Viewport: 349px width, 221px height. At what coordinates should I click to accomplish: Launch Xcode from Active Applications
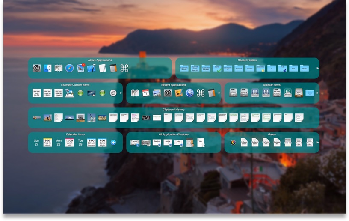point(92,68)
